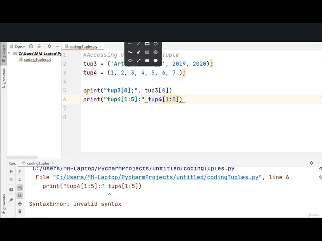Close the codingTuples.py editor tab
The height and width of the screenshot is (241, 322).
click(x=100, y=46)
